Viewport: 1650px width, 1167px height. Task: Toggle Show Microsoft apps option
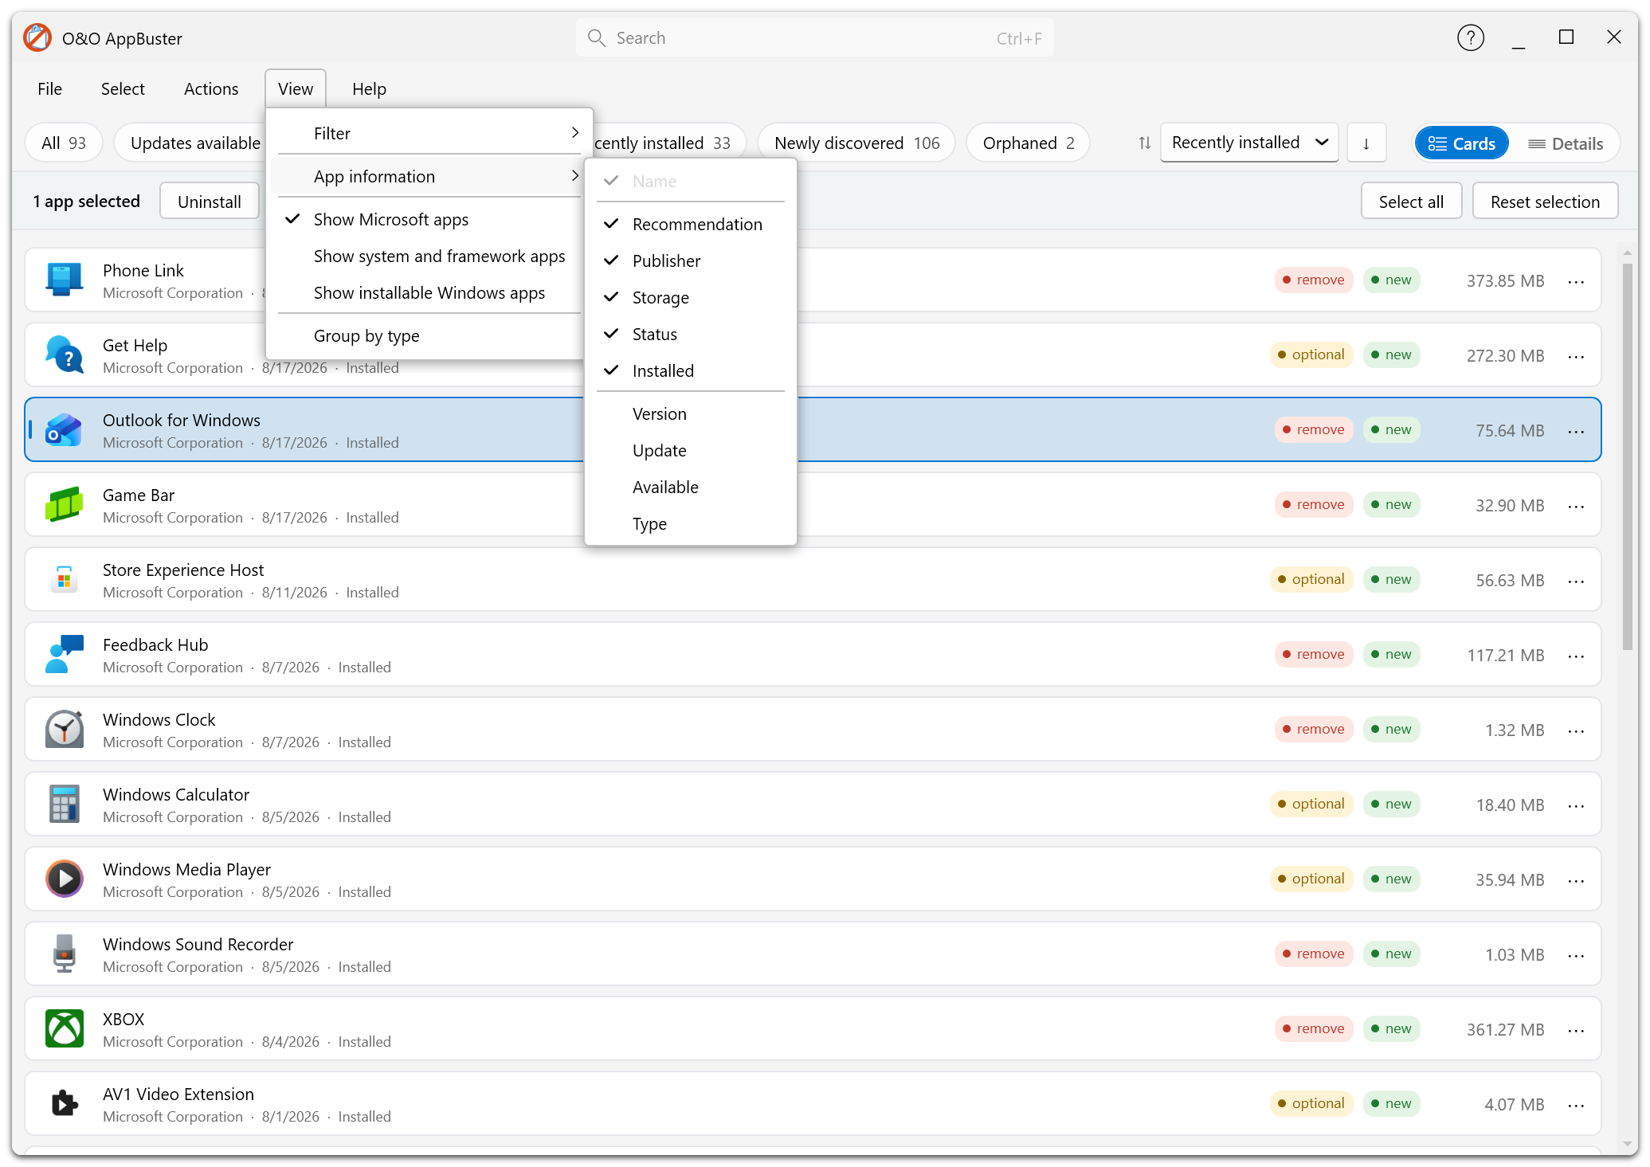[429, 219]
